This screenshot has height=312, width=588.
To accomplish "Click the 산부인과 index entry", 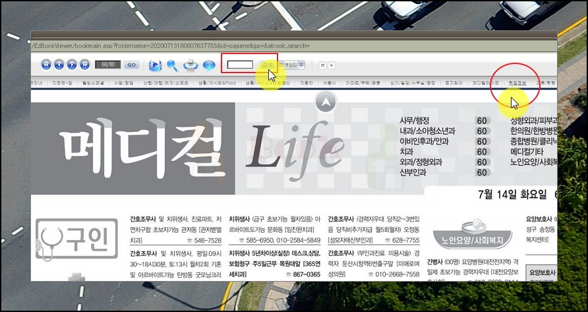I will [x=413, y=172].
